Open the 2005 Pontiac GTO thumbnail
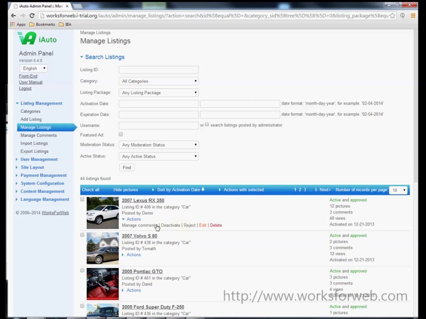The height and width of the screenshot is (319, 426). click(103, 284)
